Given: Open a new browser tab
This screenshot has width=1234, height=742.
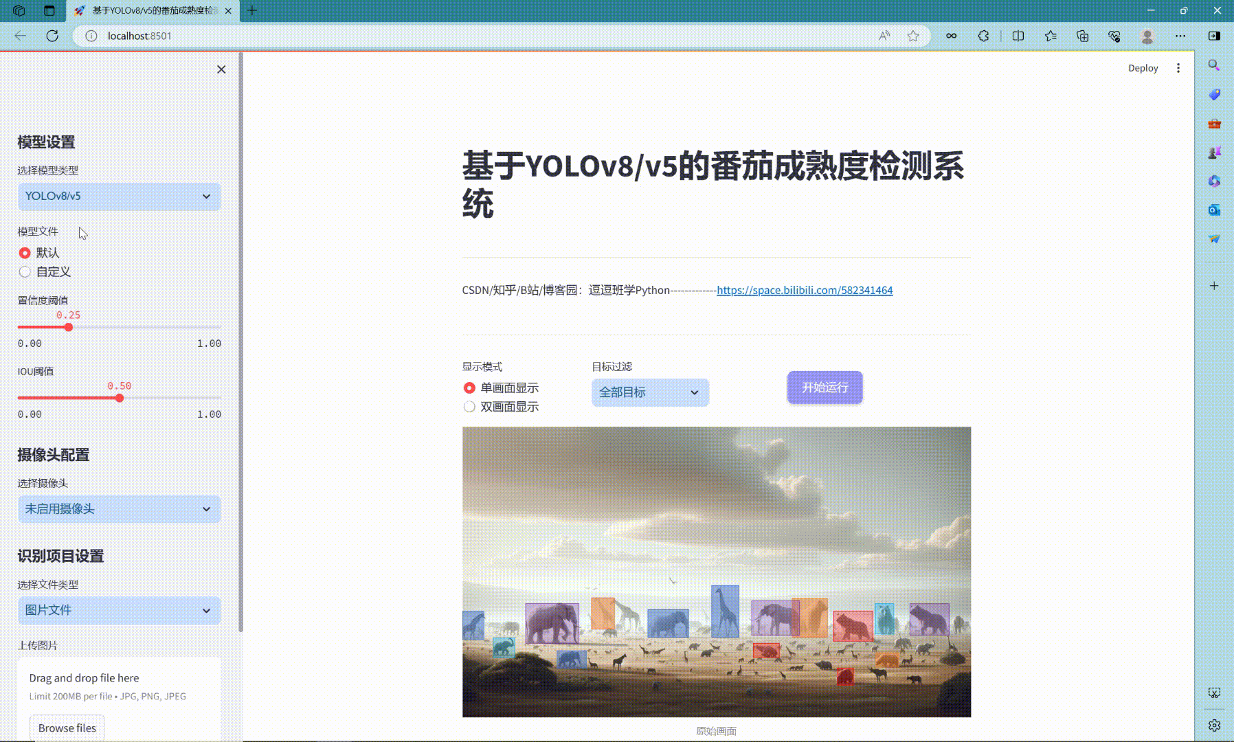Looking at the screenshot, I should 252,10.
